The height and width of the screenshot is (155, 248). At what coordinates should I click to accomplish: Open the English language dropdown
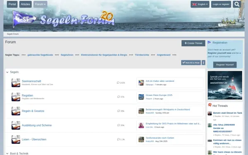[200, 4]
